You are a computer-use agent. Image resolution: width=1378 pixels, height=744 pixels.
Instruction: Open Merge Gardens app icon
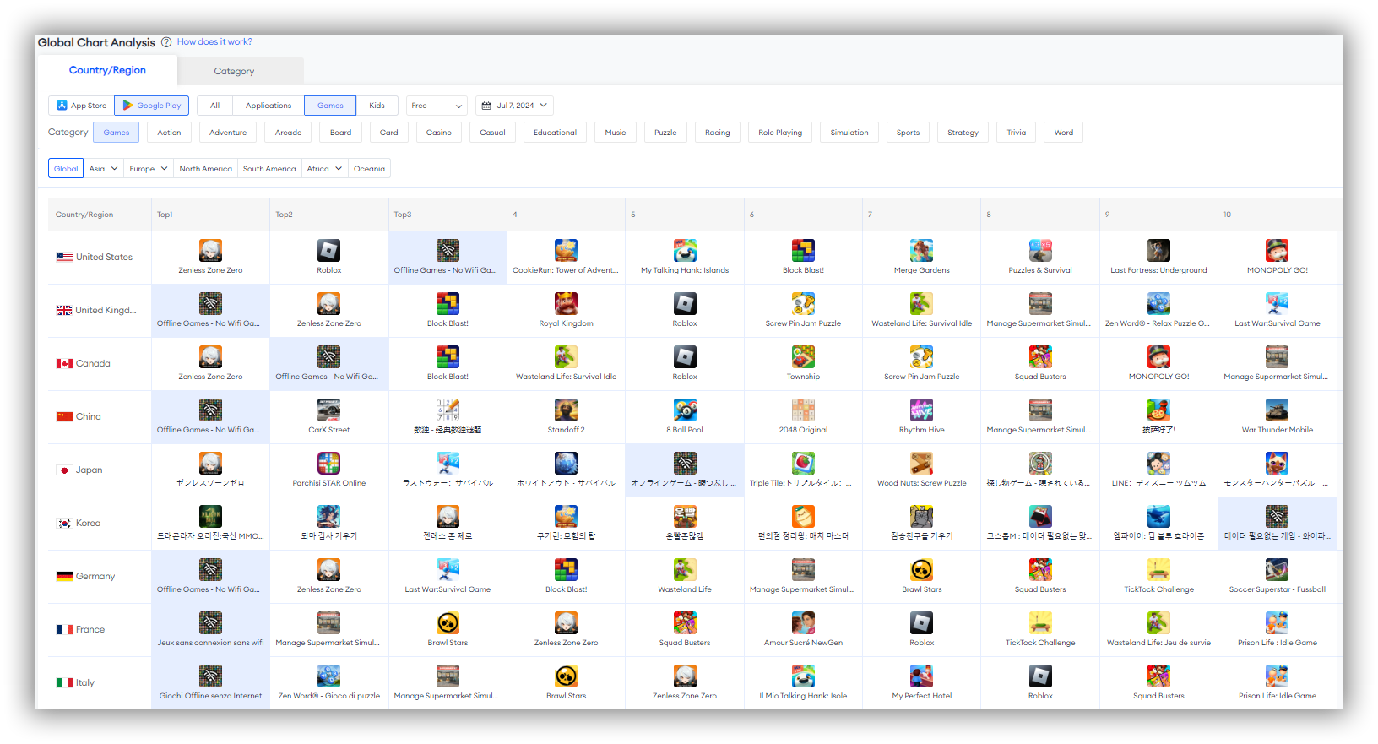point(921,250)
